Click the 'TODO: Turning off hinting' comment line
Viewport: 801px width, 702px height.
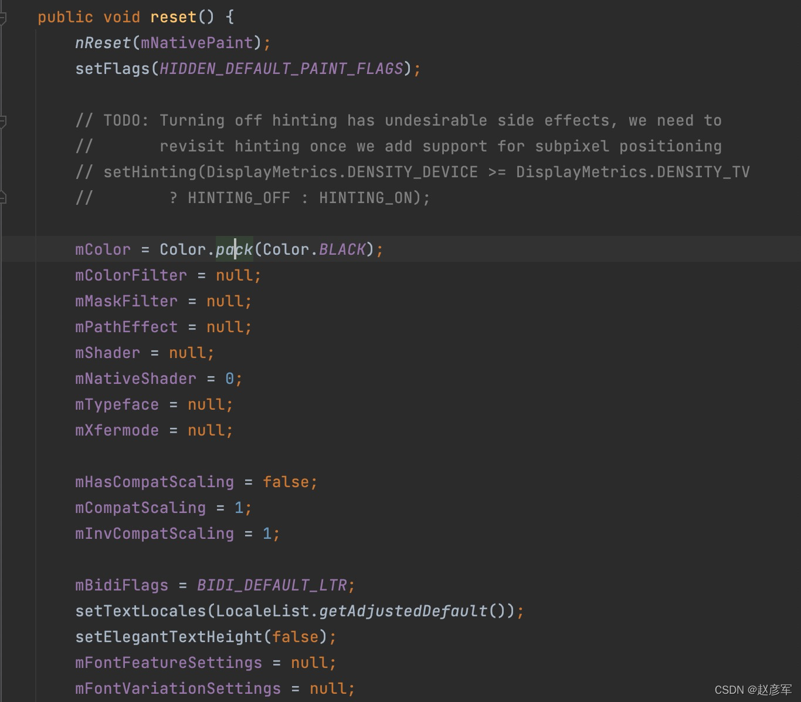398,120
